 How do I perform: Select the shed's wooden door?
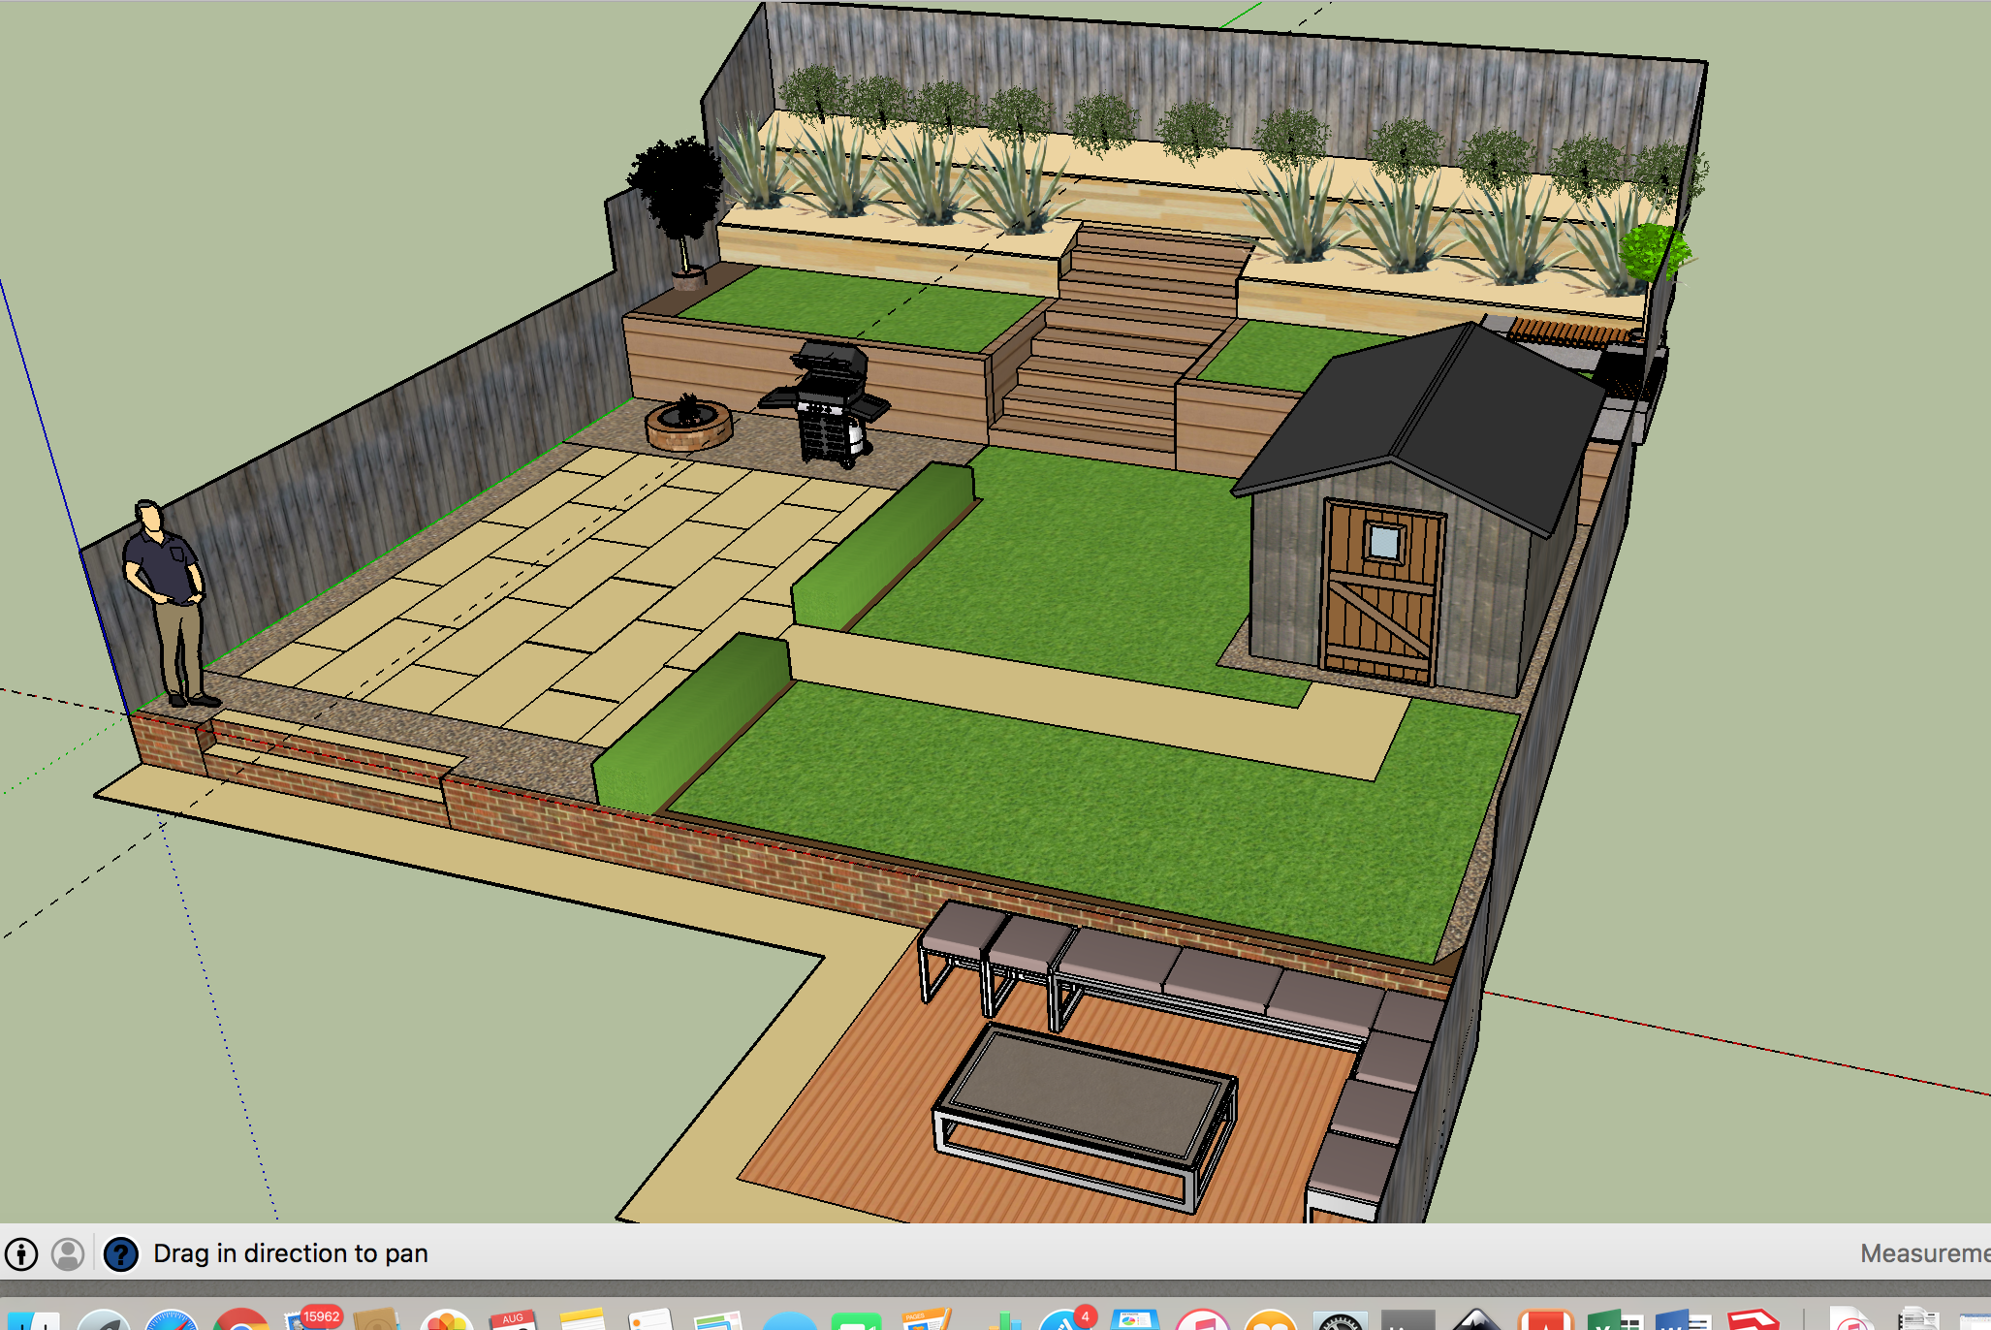[1382, 591]
